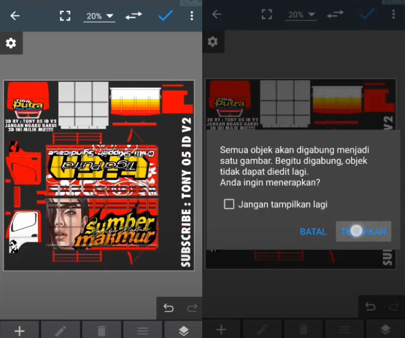The width and height of the screenshot is (405, 338).
Task: Open settings gear in left screen
Action: [11, 43]
